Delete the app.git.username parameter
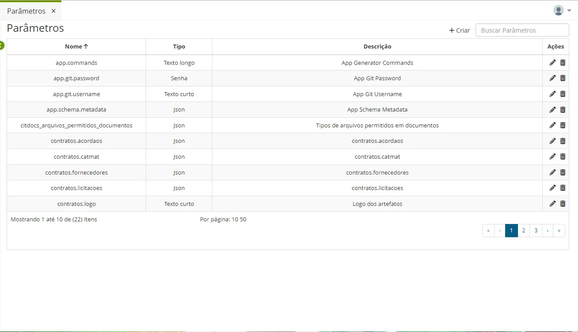Screen dimensions: 578x332 (563, 94)
